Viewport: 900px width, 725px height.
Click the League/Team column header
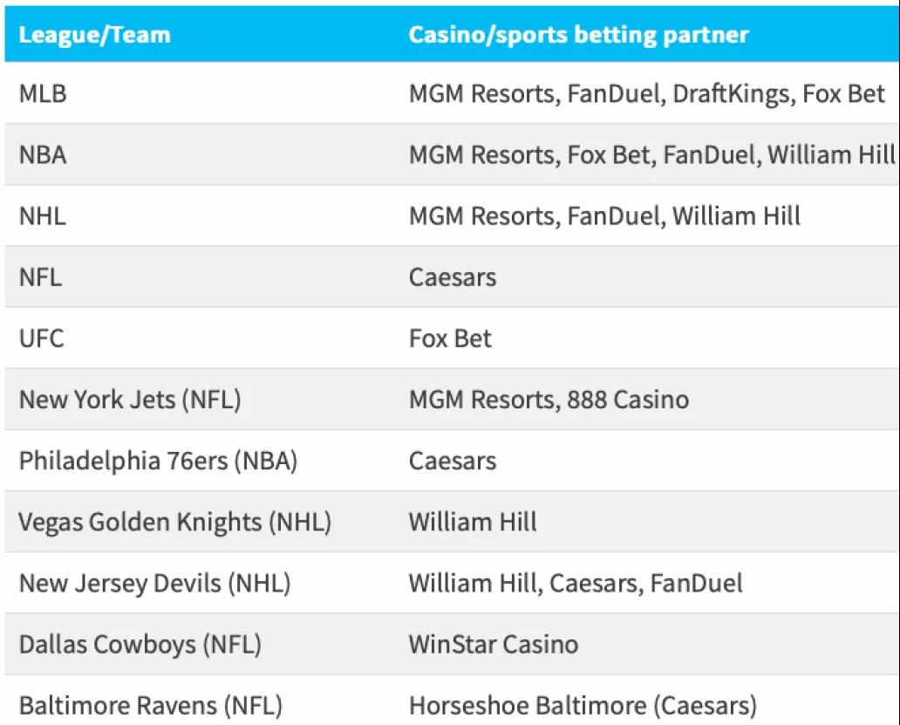click(95, 34)
